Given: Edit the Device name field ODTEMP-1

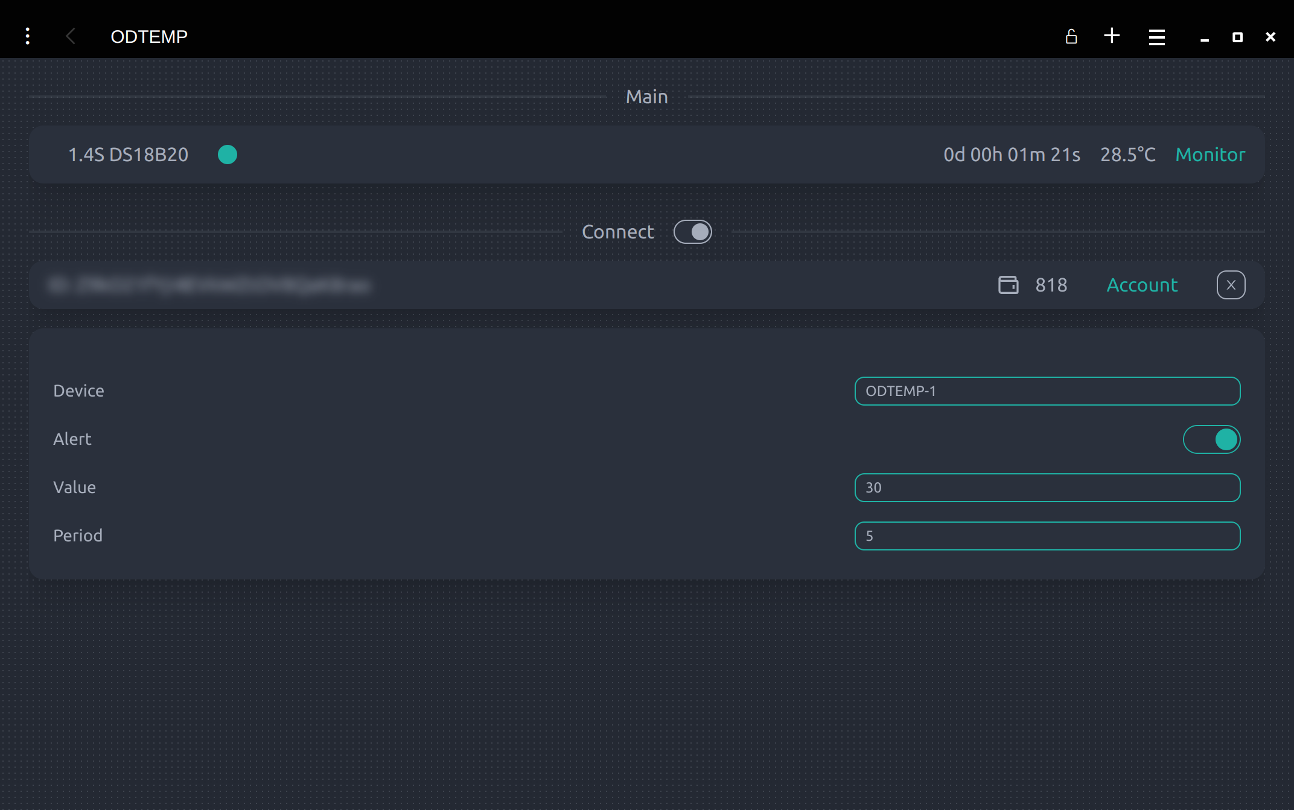Looking at the screenshot, I should coord(1047,391).
